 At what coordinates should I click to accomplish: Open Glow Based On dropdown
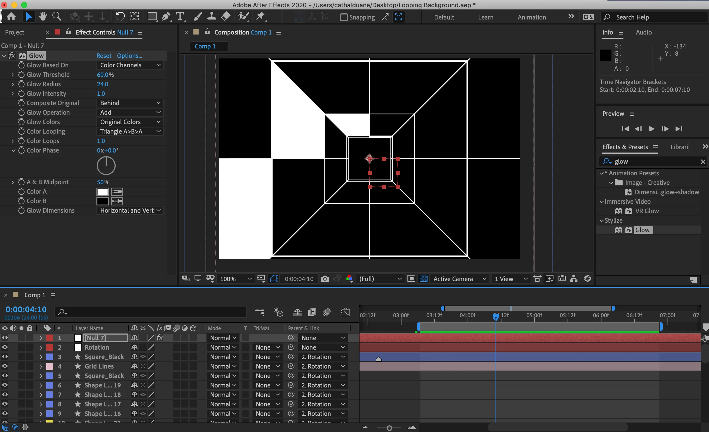pyautogui.click(x=130, y=65)
